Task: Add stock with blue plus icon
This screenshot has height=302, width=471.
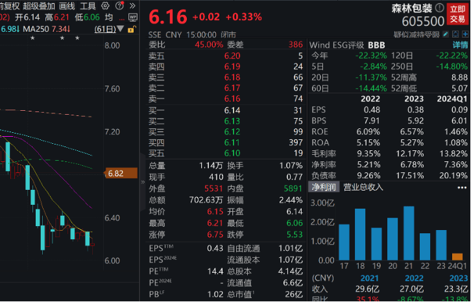Action: (x=465, y=34)
